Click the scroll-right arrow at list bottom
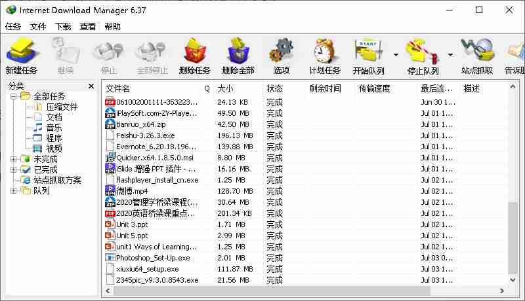 [501, 291]
